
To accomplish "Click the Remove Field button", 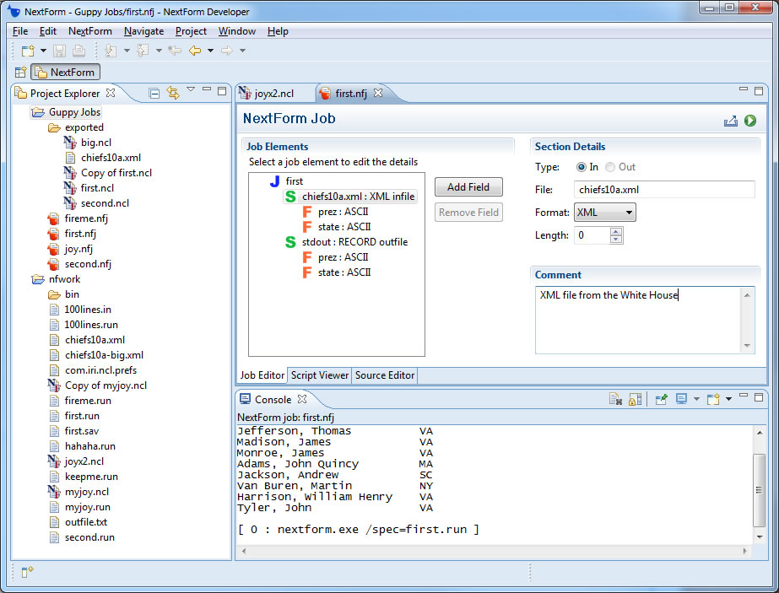I will (468, 213).
